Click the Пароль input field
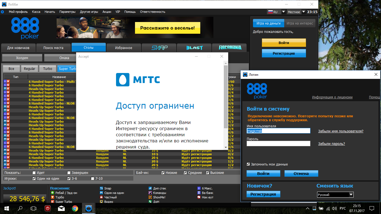This screenshot has width=381, height=214. point(278,144)
